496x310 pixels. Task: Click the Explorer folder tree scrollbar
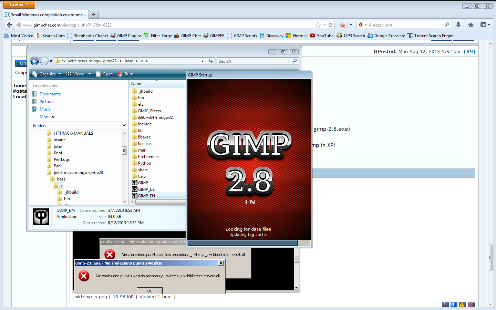[x=124, y=167]
